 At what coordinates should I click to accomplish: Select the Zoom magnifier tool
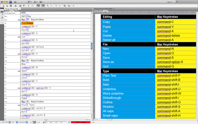(x=2, y=23)
